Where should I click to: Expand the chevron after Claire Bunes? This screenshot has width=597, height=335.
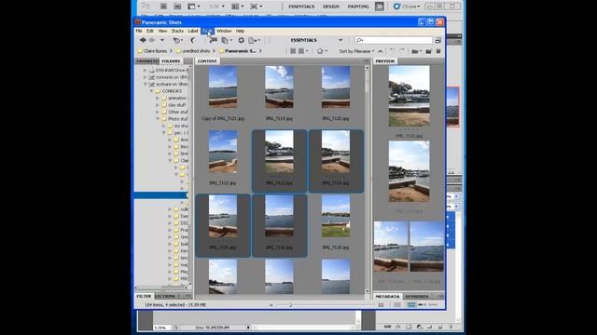pos(171,51)
